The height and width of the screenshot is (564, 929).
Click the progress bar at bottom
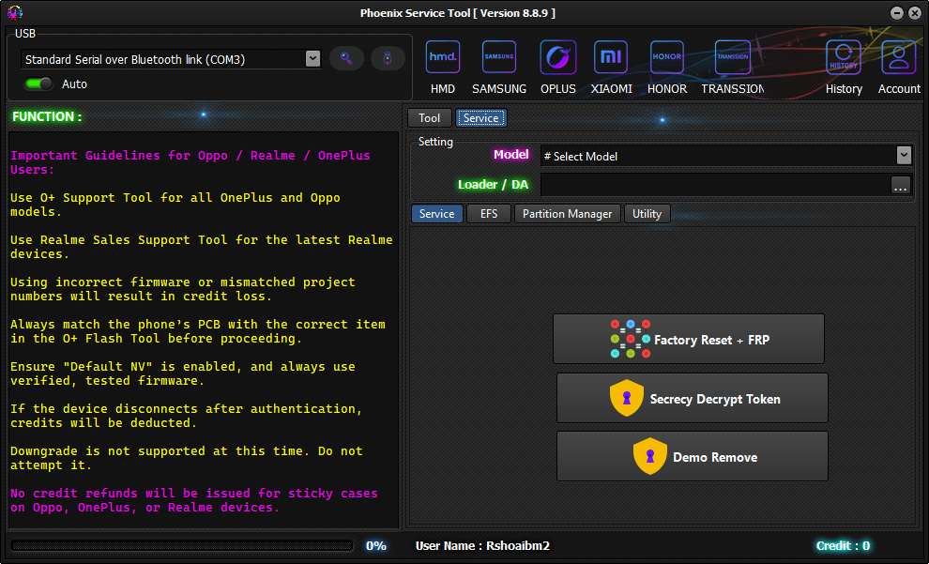(x=182, y=545)
